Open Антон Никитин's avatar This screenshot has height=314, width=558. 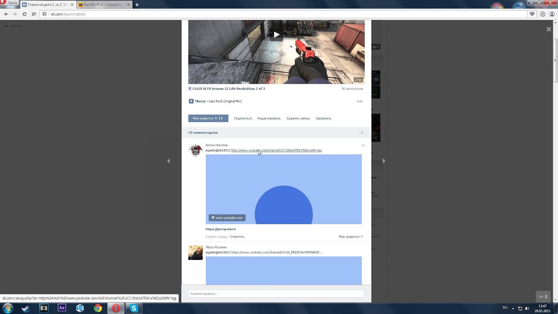click(x=195, y=150)
